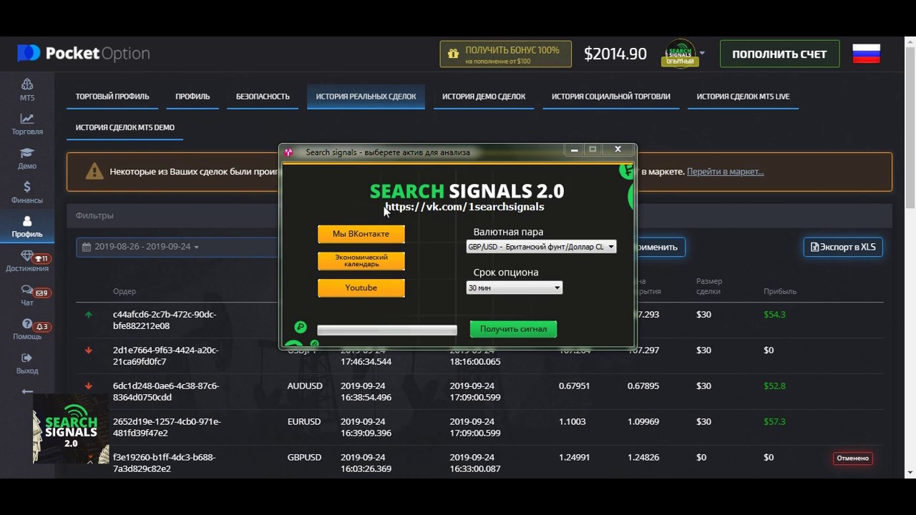The image size is (916, 515).
Task: Switch to the Профиль tab
Action: point(193,97)
